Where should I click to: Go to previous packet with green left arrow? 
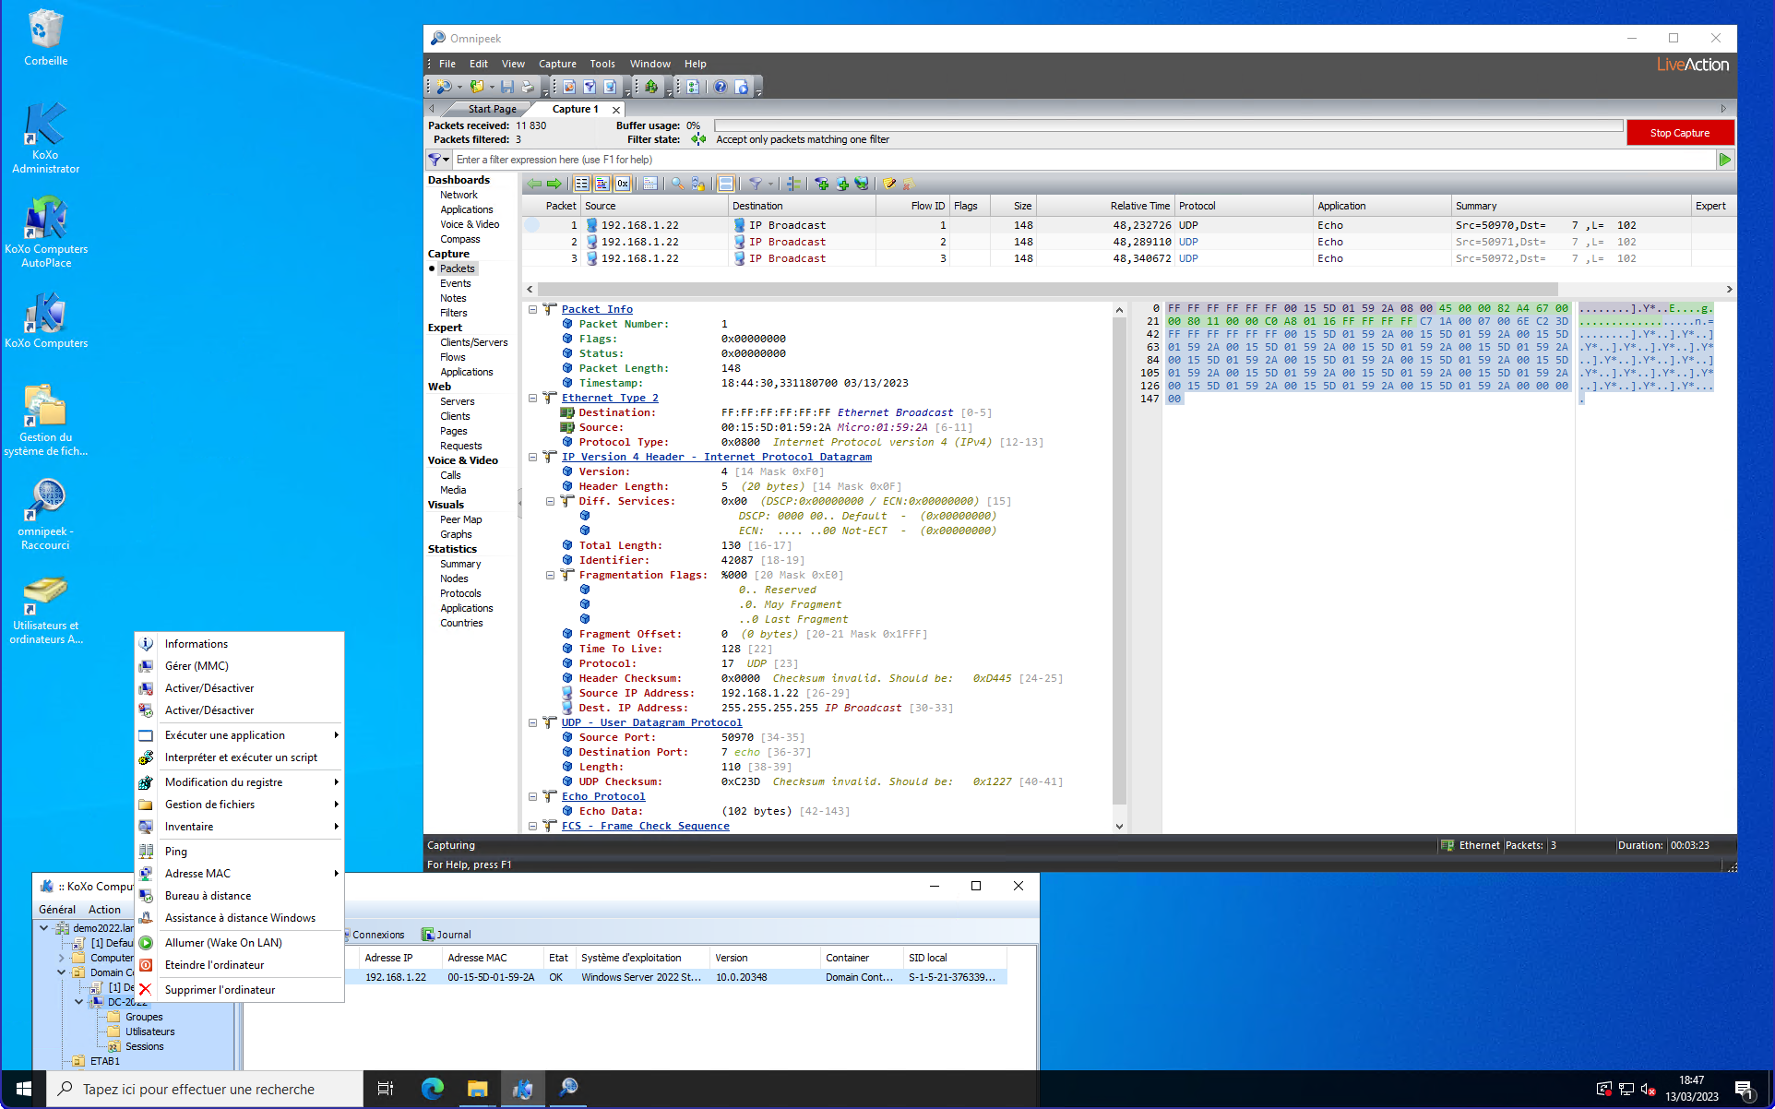pos(534,184)
